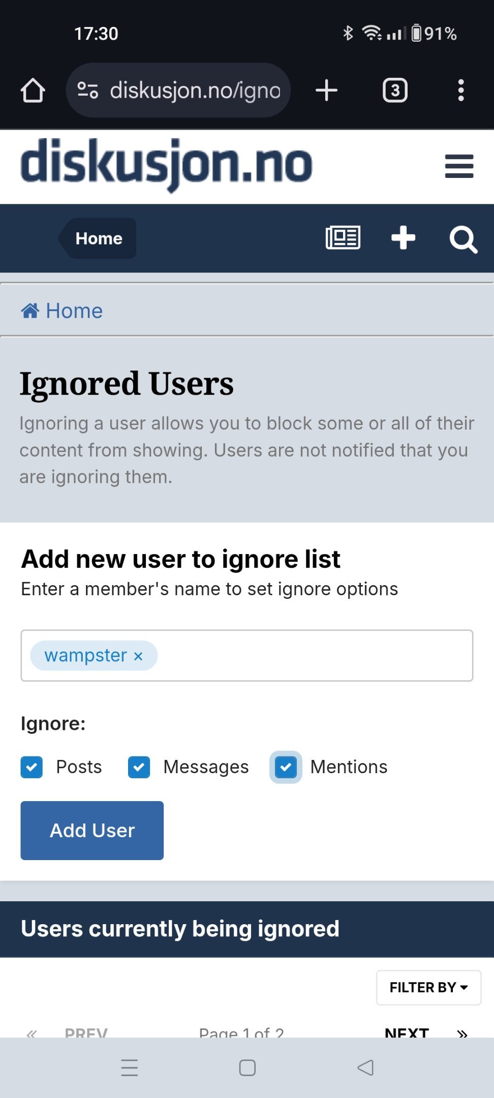494x1098 pixels.
Task: Open a new browser tab
Action: click(x=326, y=90)
